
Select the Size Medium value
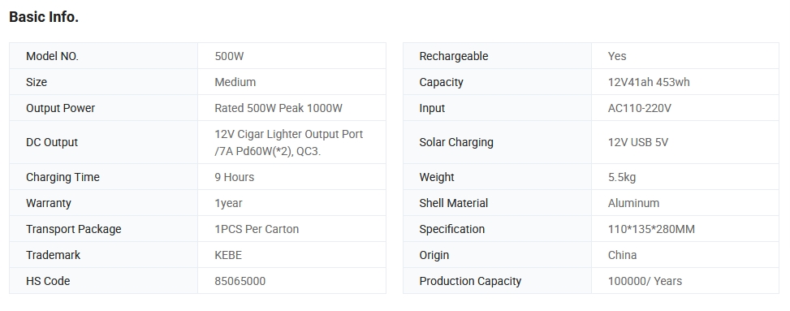pyautogui.click(x=235, y=82)
